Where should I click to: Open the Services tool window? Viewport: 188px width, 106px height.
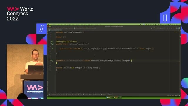(x=85, y=94)
